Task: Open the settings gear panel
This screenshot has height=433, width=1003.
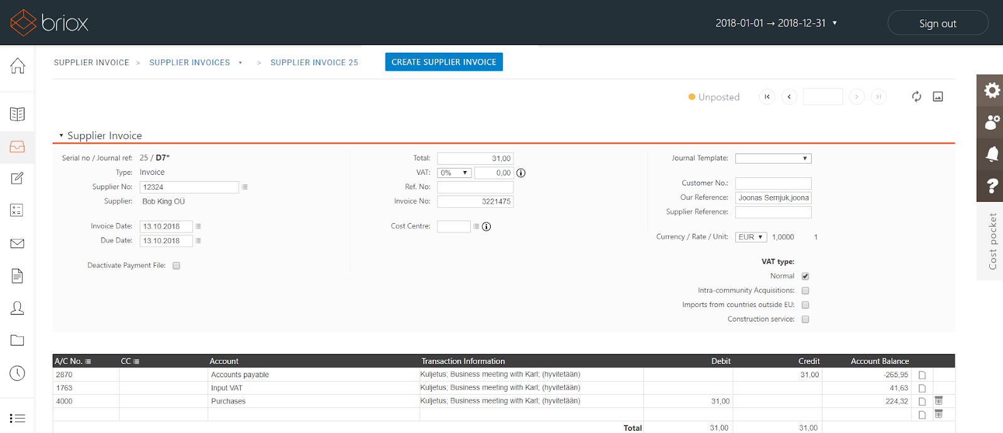Action: pos(992,90)
